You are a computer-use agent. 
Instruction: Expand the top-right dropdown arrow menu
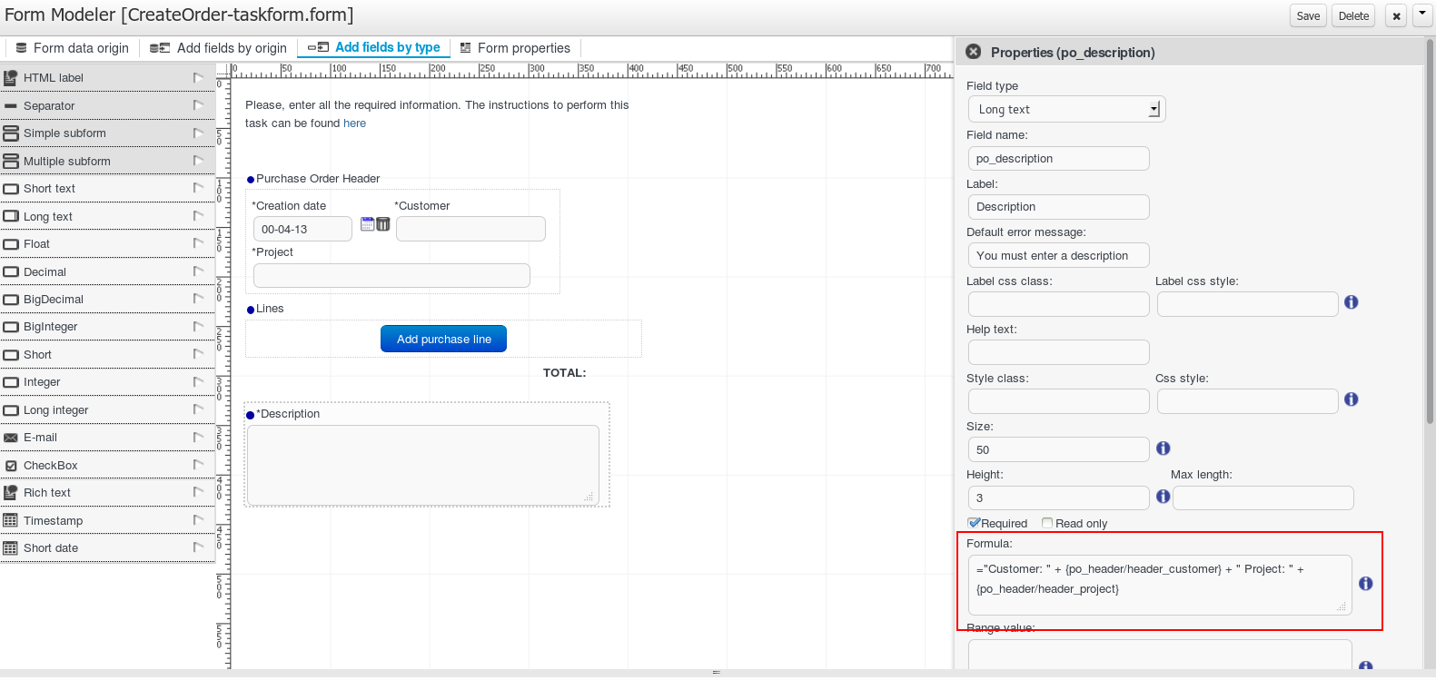[1421, 15]
